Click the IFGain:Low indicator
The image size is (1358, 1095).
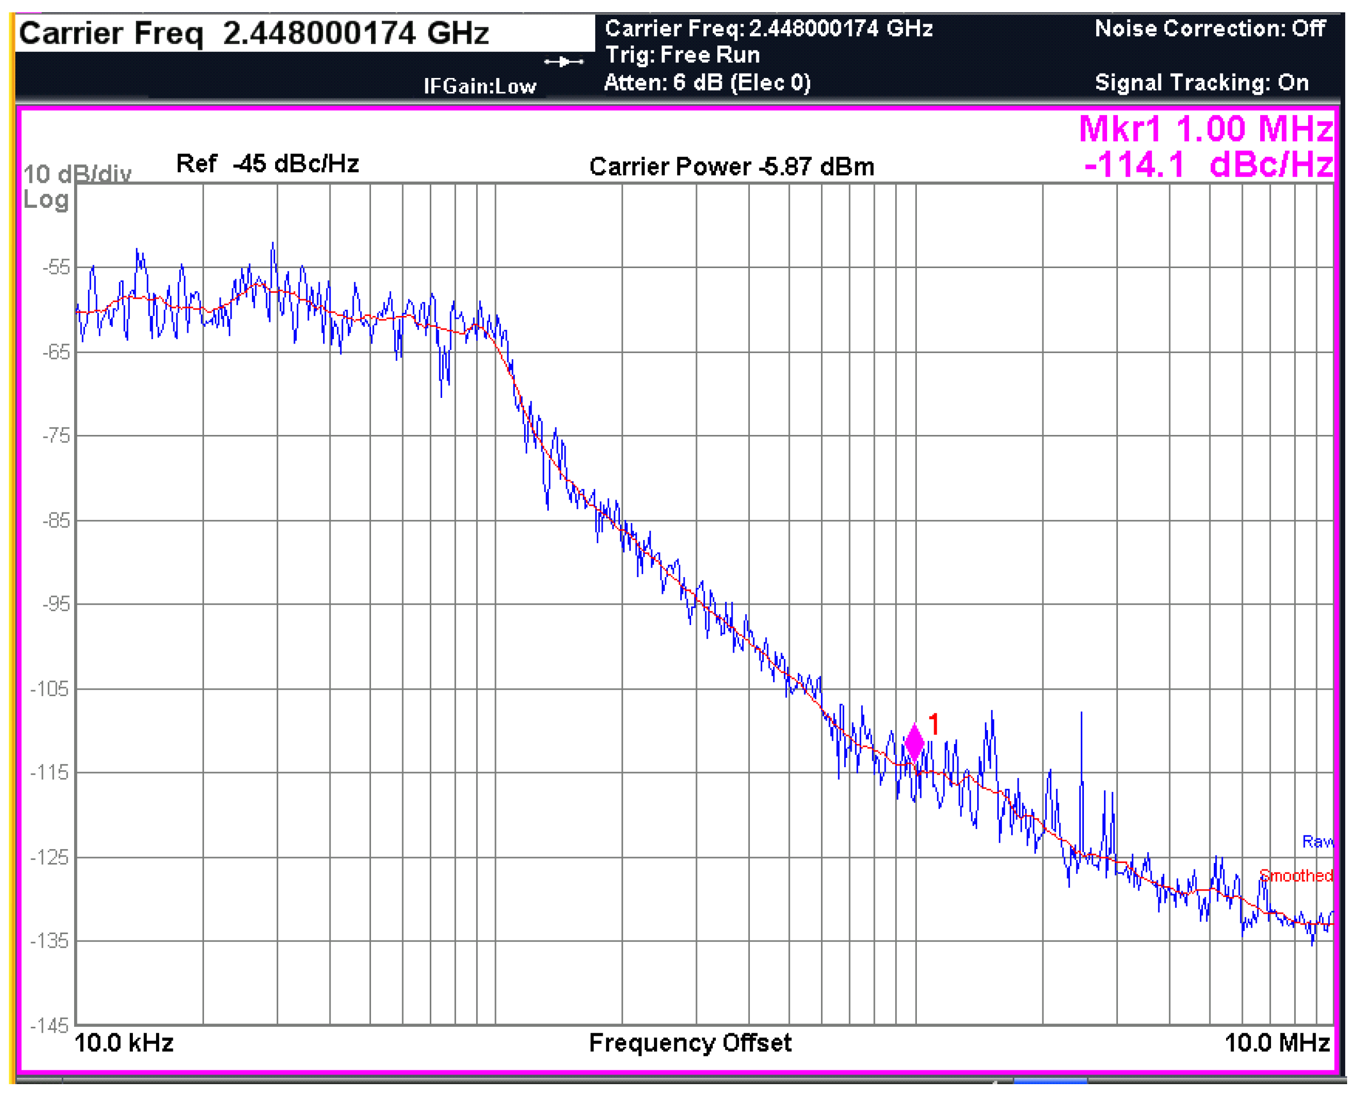point(480,86)
